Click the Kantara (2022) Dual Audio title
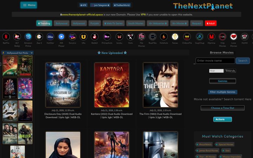253x158 pixels. [x=112, y=116]
